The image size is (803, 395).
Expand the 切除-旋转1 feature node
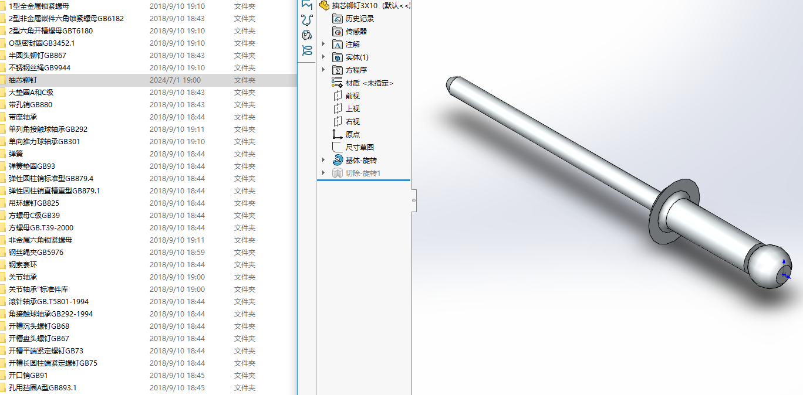click(x=323, y=173)
